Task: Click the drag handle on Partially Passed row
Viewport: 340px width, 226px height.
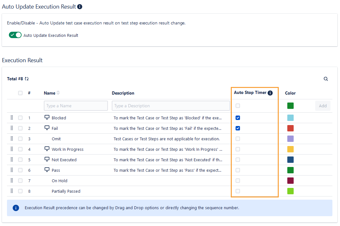Action: point(12,191)
